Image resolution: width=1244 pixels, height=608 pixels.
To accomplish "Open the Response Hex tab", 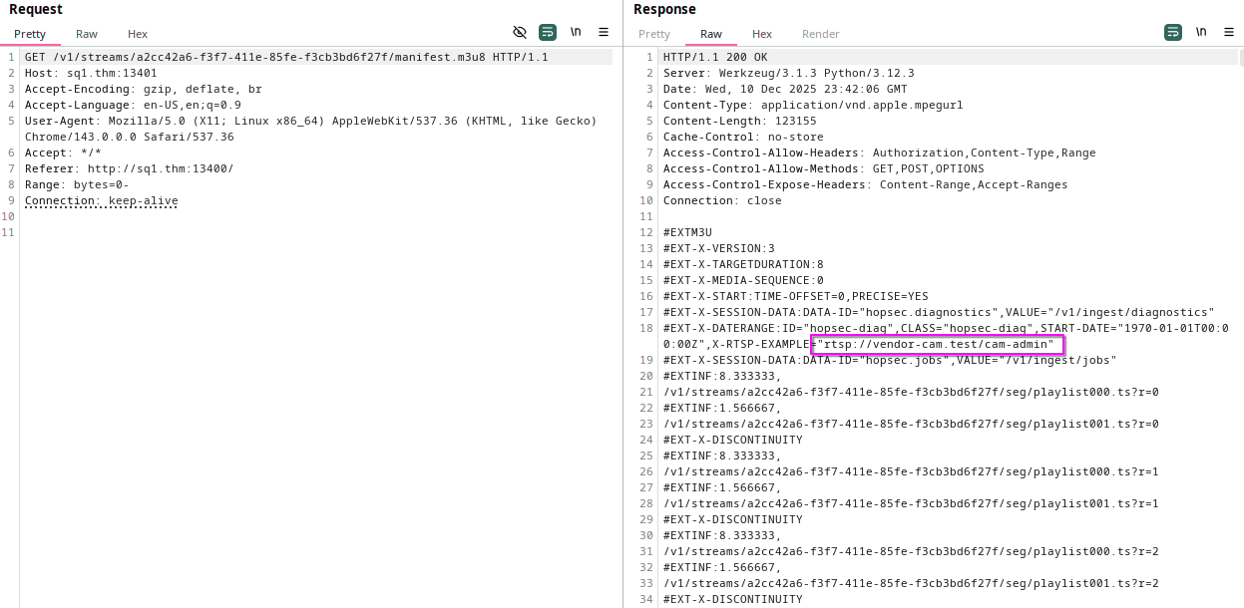I will pos(762,34).
